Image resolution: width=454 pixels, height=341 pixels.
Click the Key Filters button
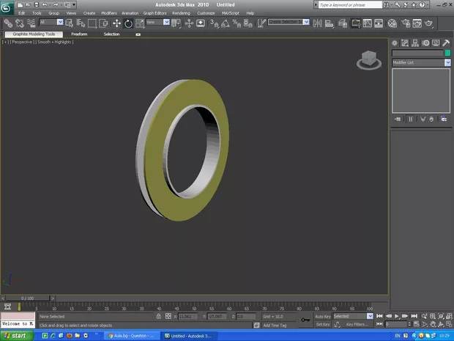(358, 324)
